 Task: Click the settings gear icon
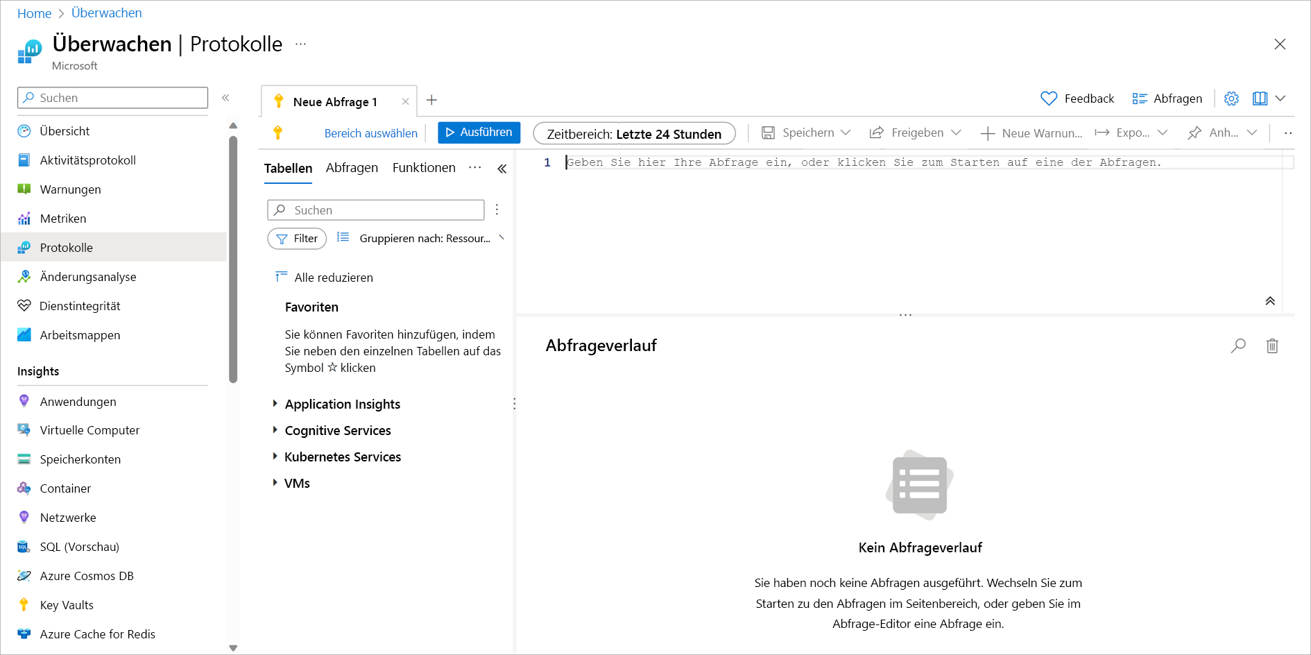[x=1231, y=99]
